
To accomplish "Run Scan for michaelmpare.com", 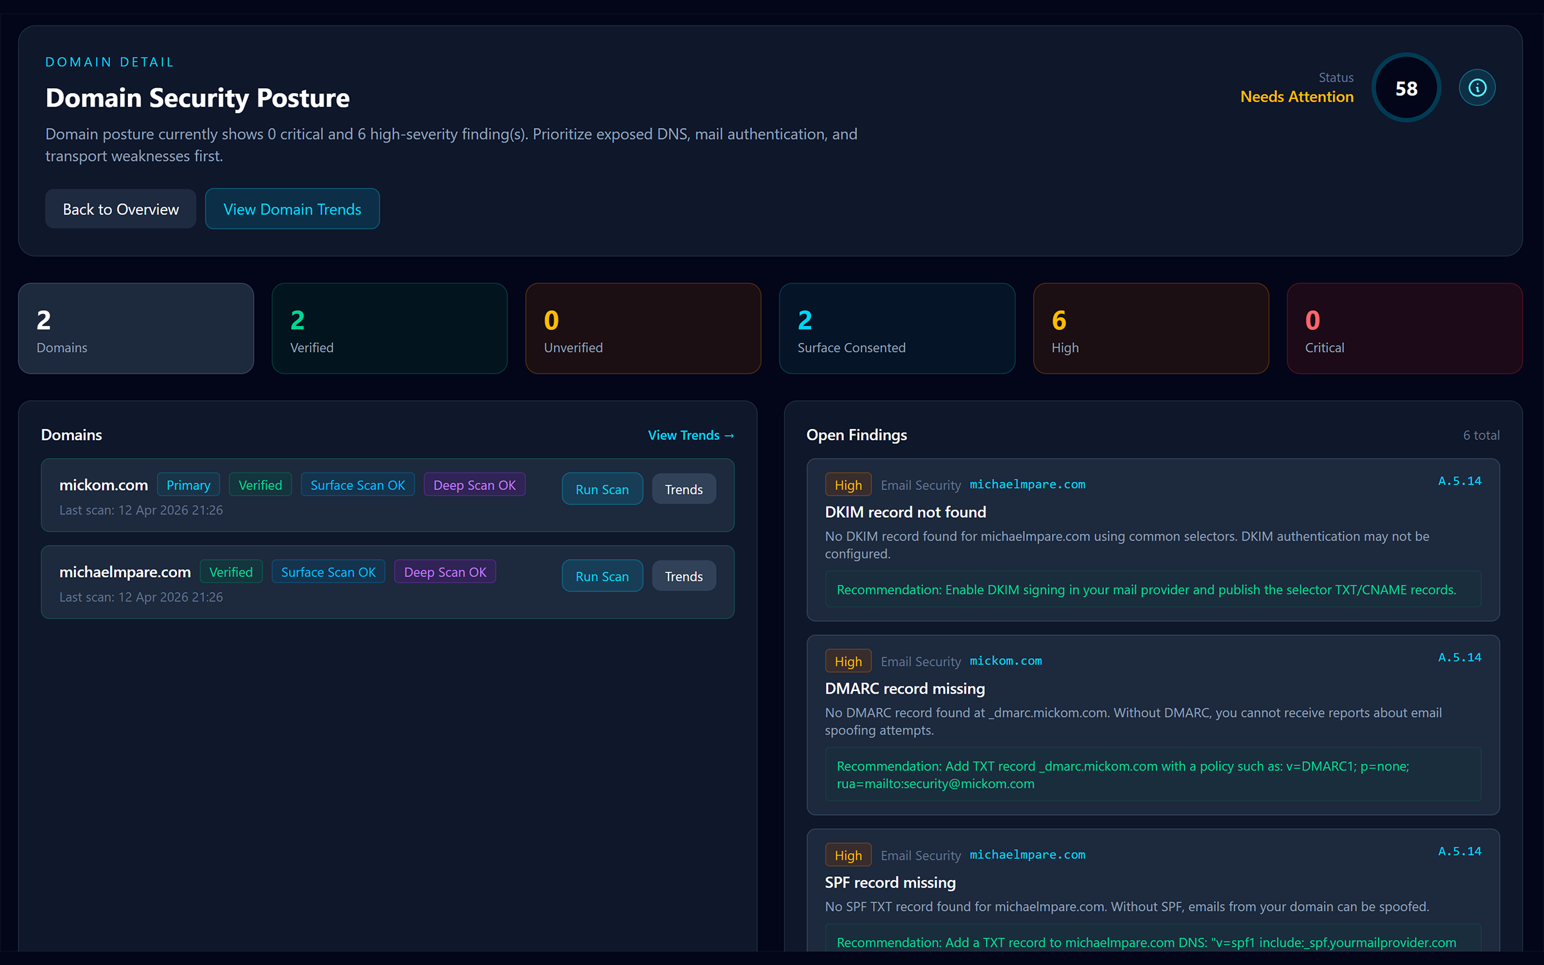I will (x=602, y=576).
